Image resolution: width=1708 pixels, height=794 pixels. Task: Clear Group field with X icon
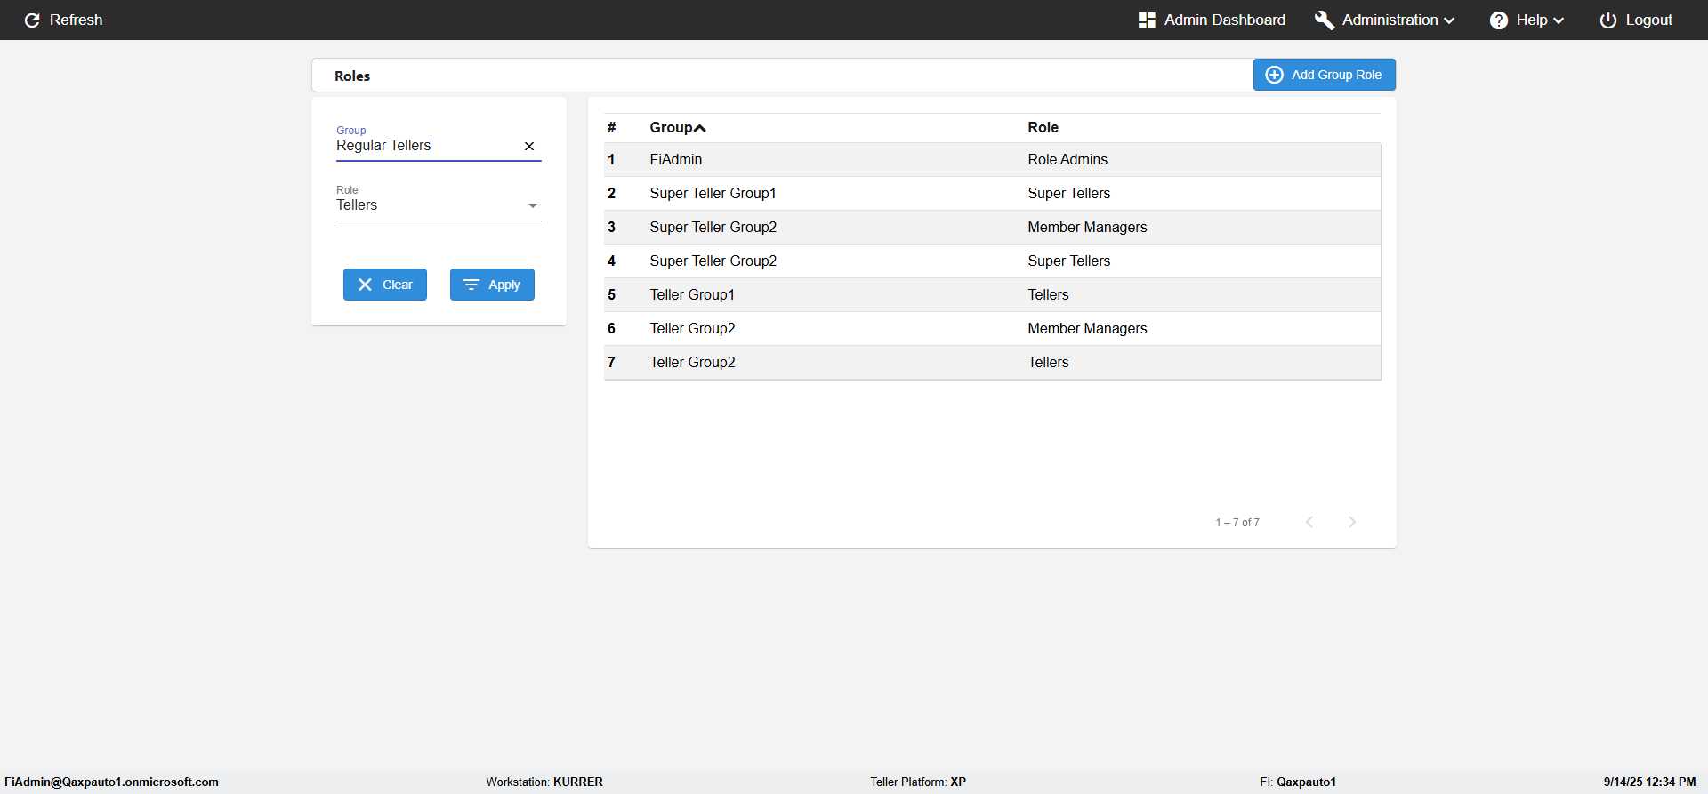(529, 146)
